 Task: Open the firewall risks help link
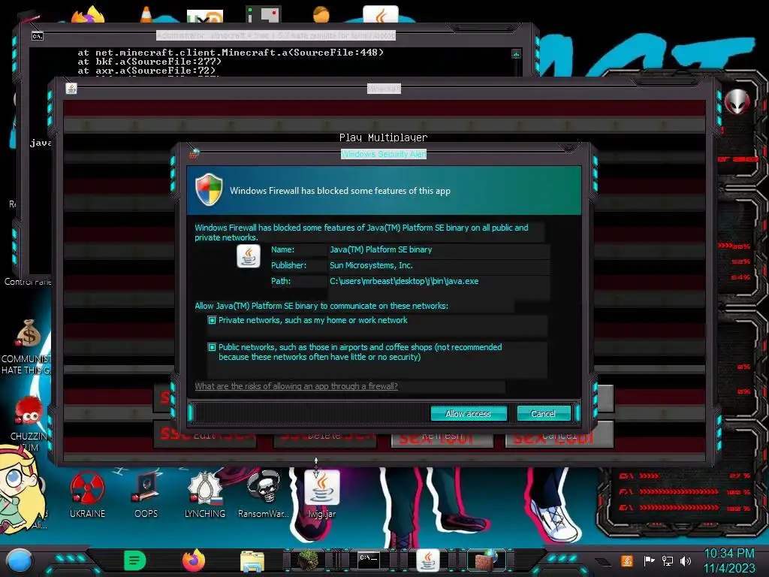click(296, 386)
